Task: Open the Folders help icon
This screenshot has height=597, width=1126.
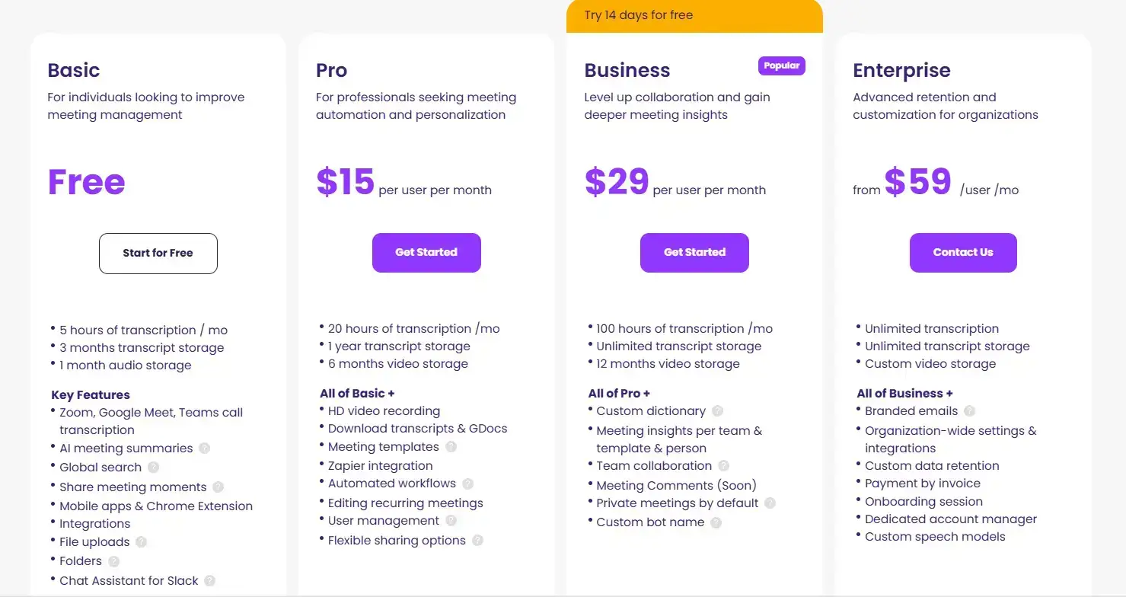Action: pyautogui.click(x=113, y=561)
